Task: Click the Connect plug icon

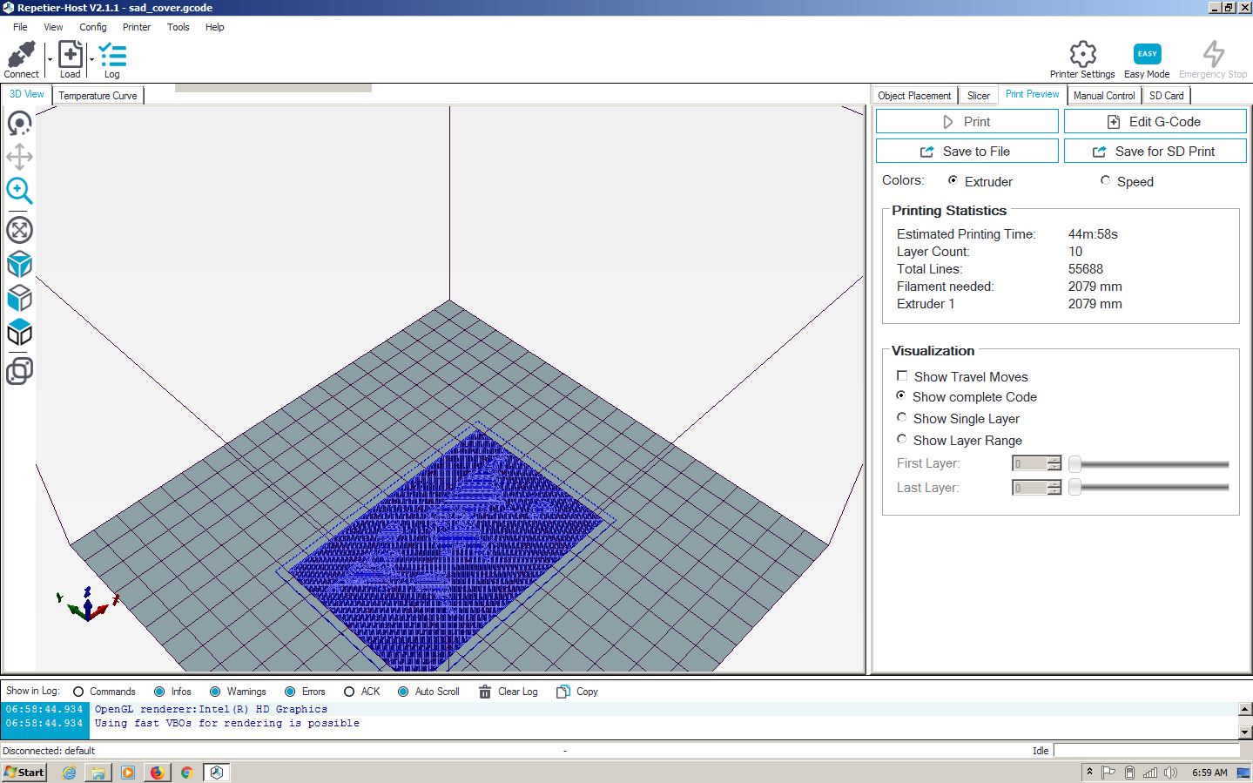Action: [21, 55]
